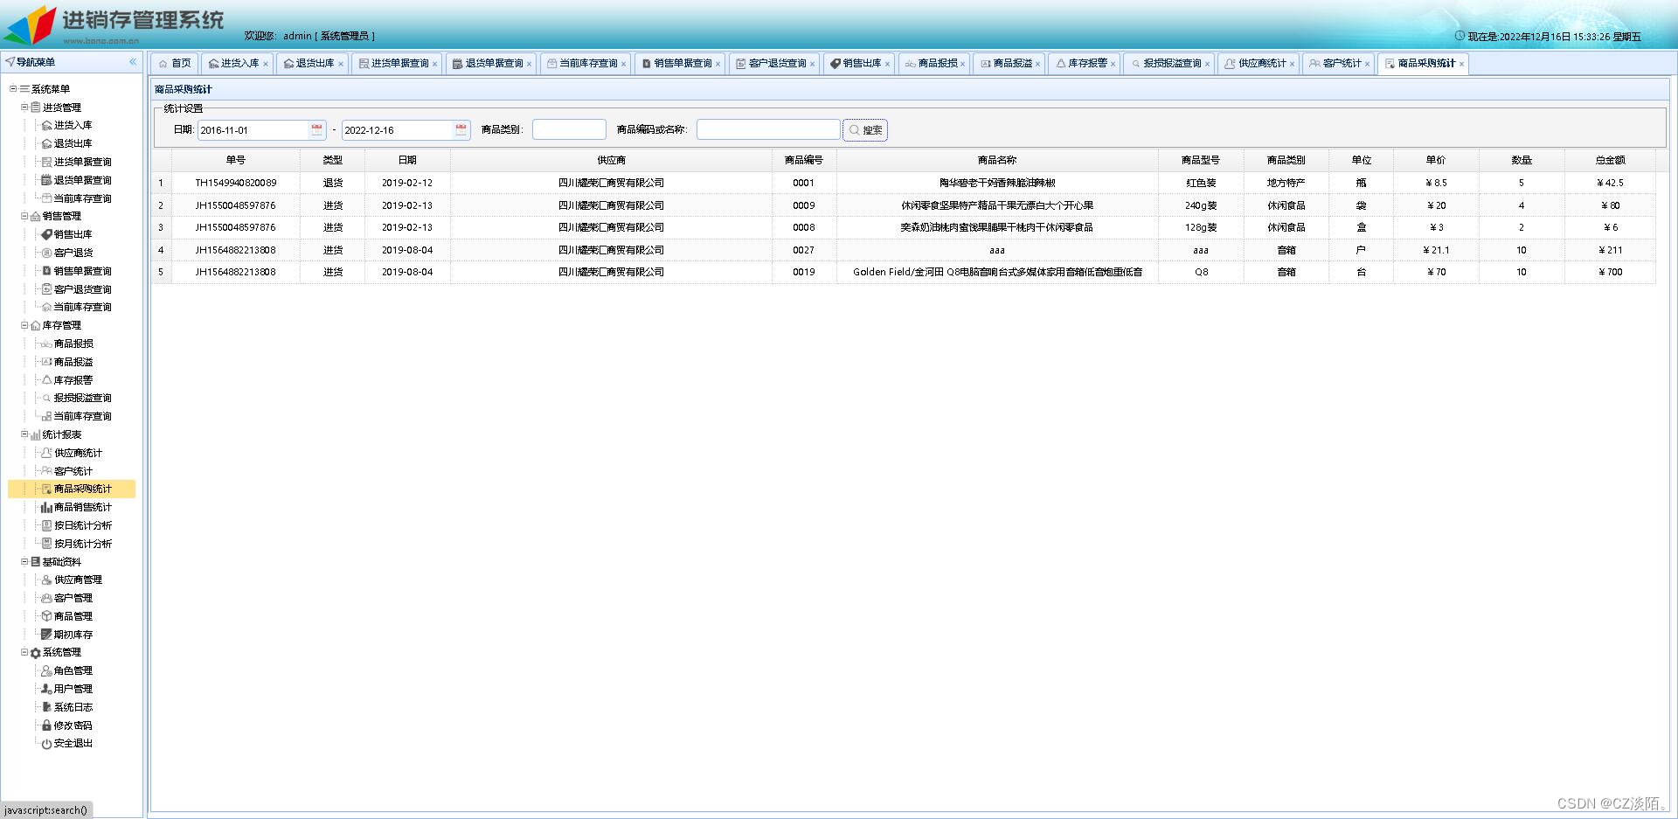Click the start date field 2016-11-01
This screenshot has height=819, width=1678.
253,130
